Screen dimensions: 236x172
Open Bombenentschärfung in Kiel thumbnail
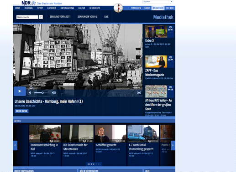coord(45,134)
